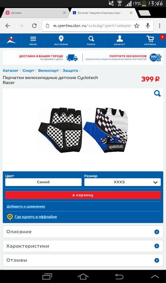Open the Добавить к сравнению link
Image resolution: width=166 pixels, height=283 pixels.
[x=26, y=207]
